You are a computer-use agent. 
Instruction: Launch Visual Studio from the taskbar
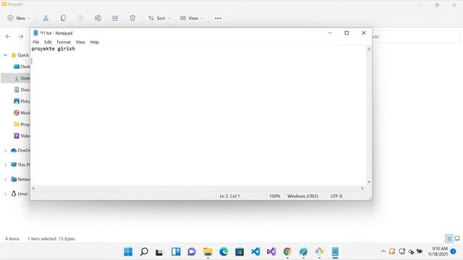271,252
